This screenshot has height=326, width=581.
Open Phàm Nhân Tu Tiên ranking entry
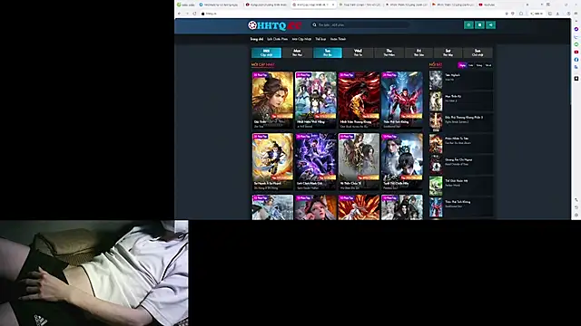pos(457,139)
